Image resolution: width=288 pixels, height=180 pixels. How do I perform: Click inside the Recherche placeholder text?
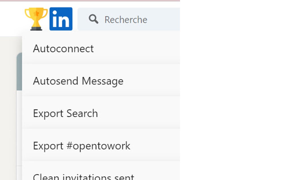pyautogui.click(x=126, y=20)
